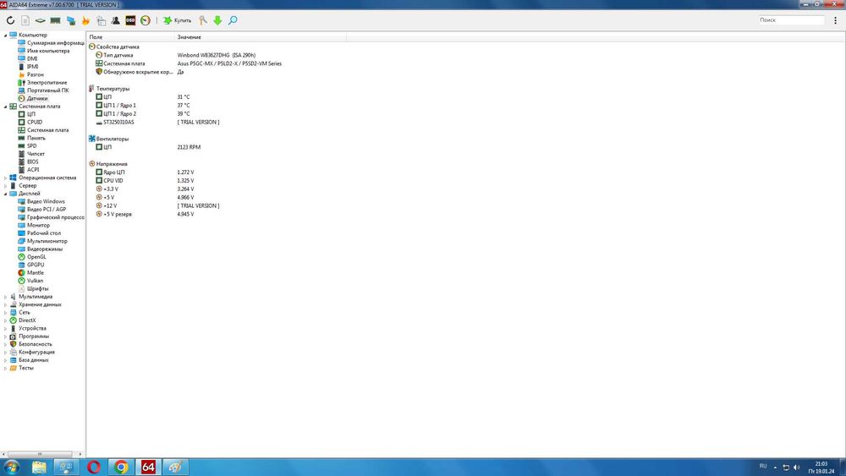Select Чипсет in the tree
846x476 pixels.
(36, 154)
